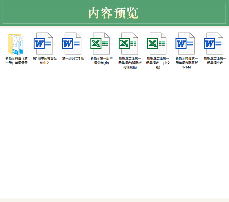
Task: Select Excel icon for 单词表---(中文版)
Action: [x=157, y=43]
